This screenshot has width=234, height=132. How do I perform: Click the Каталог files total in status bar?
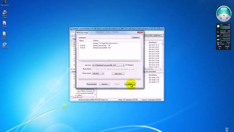pyautogui.click(x=151, y=99)
